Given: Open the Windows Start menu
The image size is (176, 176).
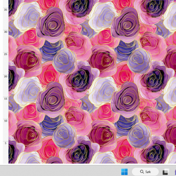Looking at the screenshot, I should 124,172.
